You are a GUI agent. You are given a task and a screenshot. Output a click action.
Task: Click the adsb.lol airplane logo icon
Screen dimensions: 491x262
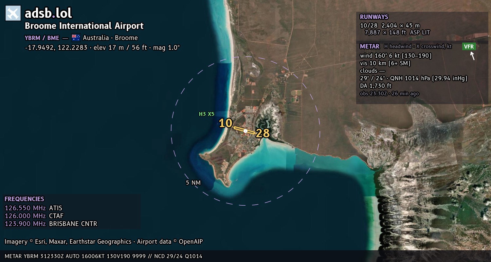coord(13,13)
